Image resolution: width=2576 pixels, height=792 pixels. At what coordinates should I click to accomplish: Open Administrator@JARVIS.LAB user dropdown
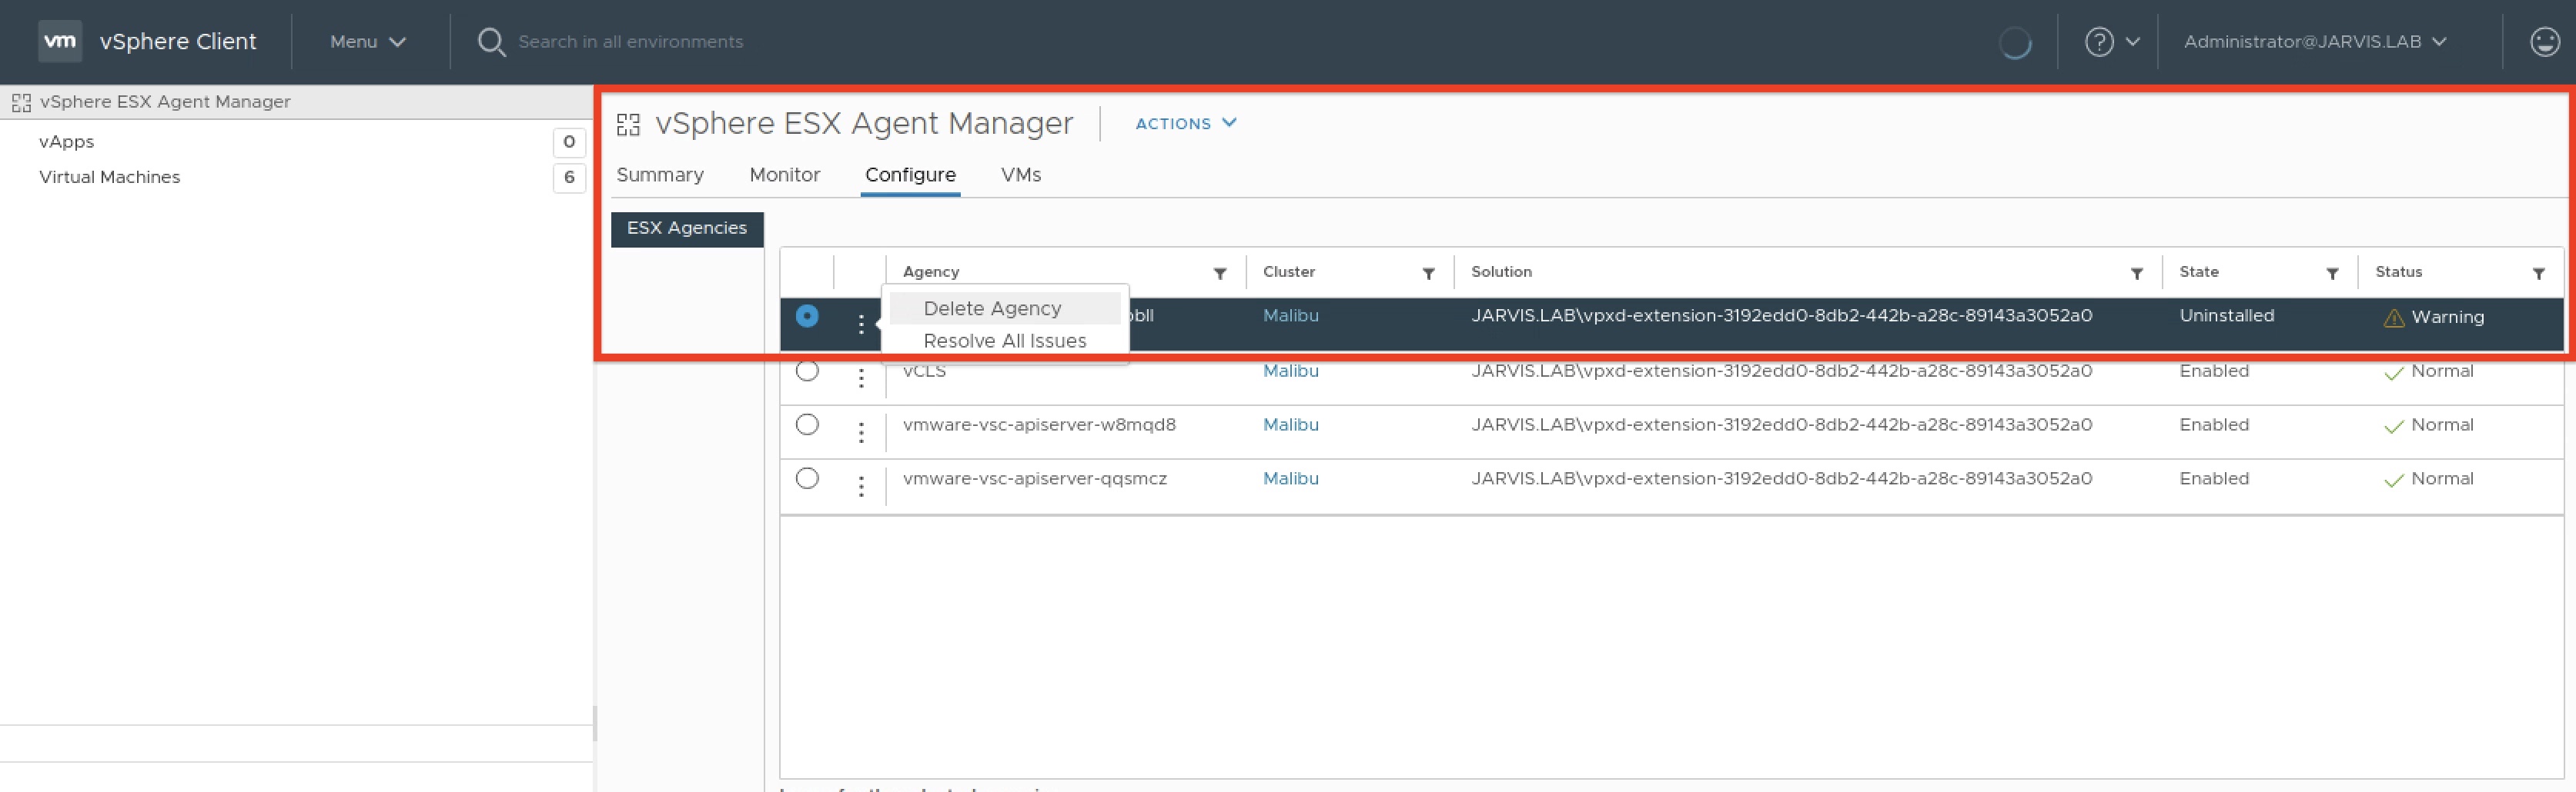coord(2314,42)
